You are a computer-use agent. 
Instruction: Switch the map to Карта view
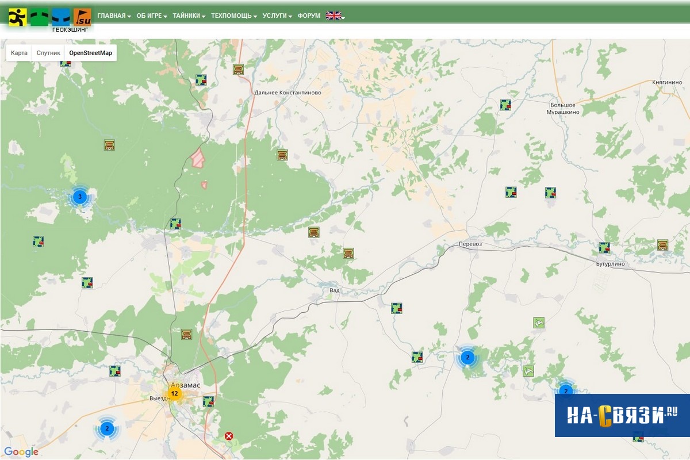19,53
